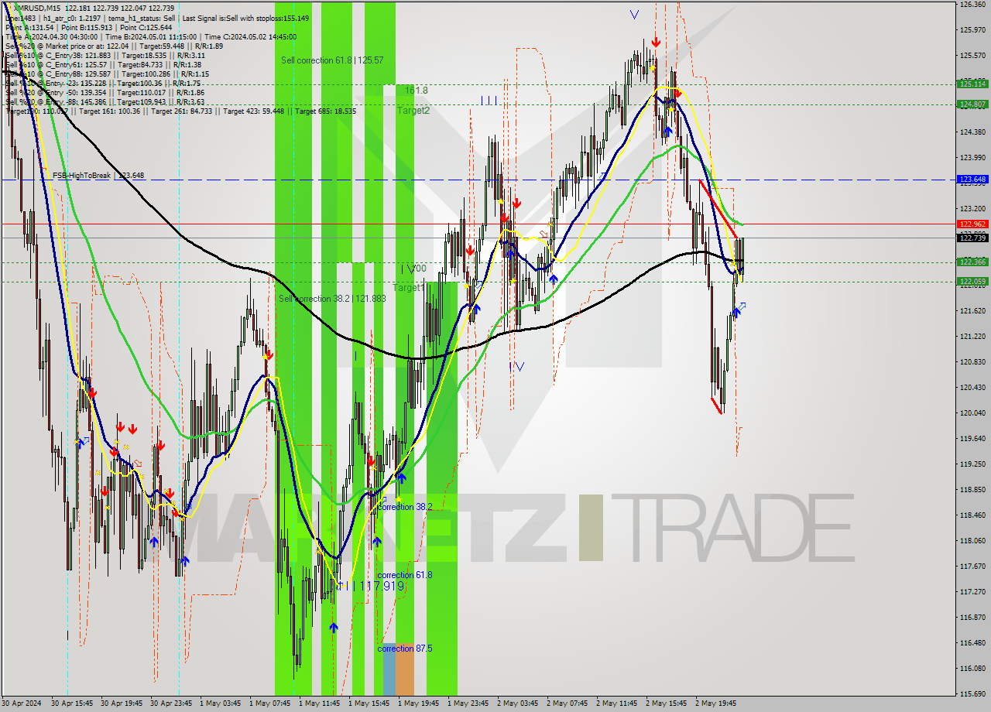
Task: Click the blue 'V' wave marker at chart top
Action: [x=635, y=15]
